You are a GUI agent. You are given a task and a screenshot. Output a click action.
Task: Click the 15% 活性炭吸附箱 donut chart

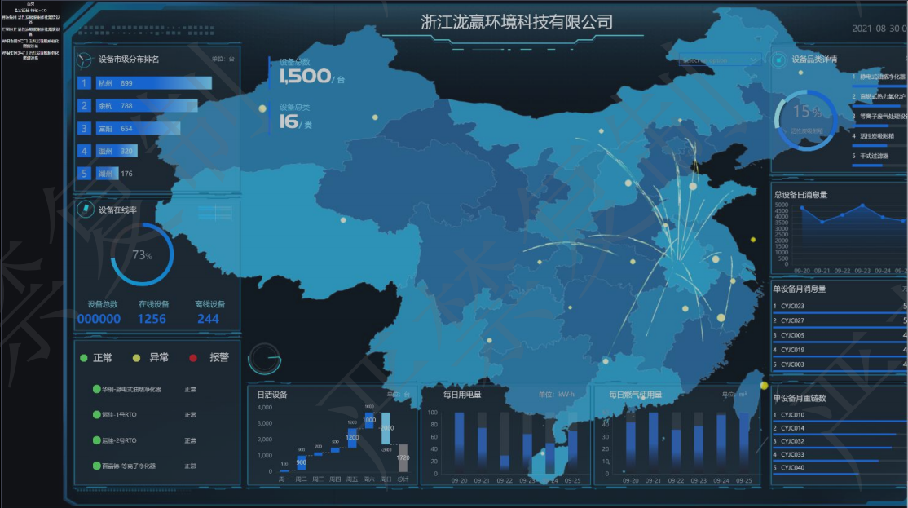pos(805,120)
